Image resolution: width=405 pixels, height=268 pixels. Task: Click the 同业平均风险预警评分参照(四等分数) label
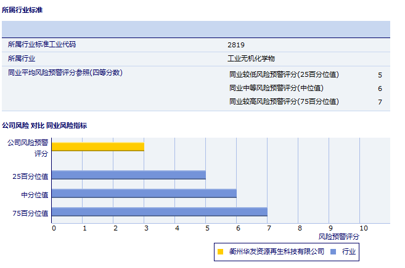click(x=65, y=73)
